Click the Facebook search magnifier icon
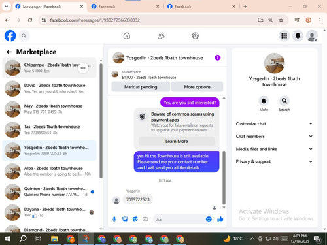Image resolution: width=327 pixels, height=245 pixels. click(24, 36)
